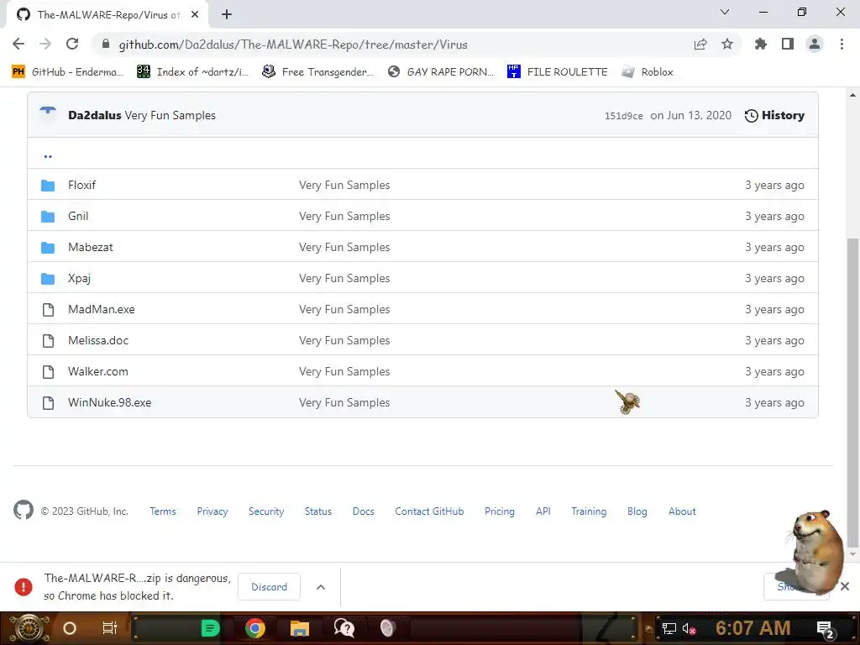The image size is (860, 645).
Task: Bookmark this page with the star icon
Action: pos(727,44)
